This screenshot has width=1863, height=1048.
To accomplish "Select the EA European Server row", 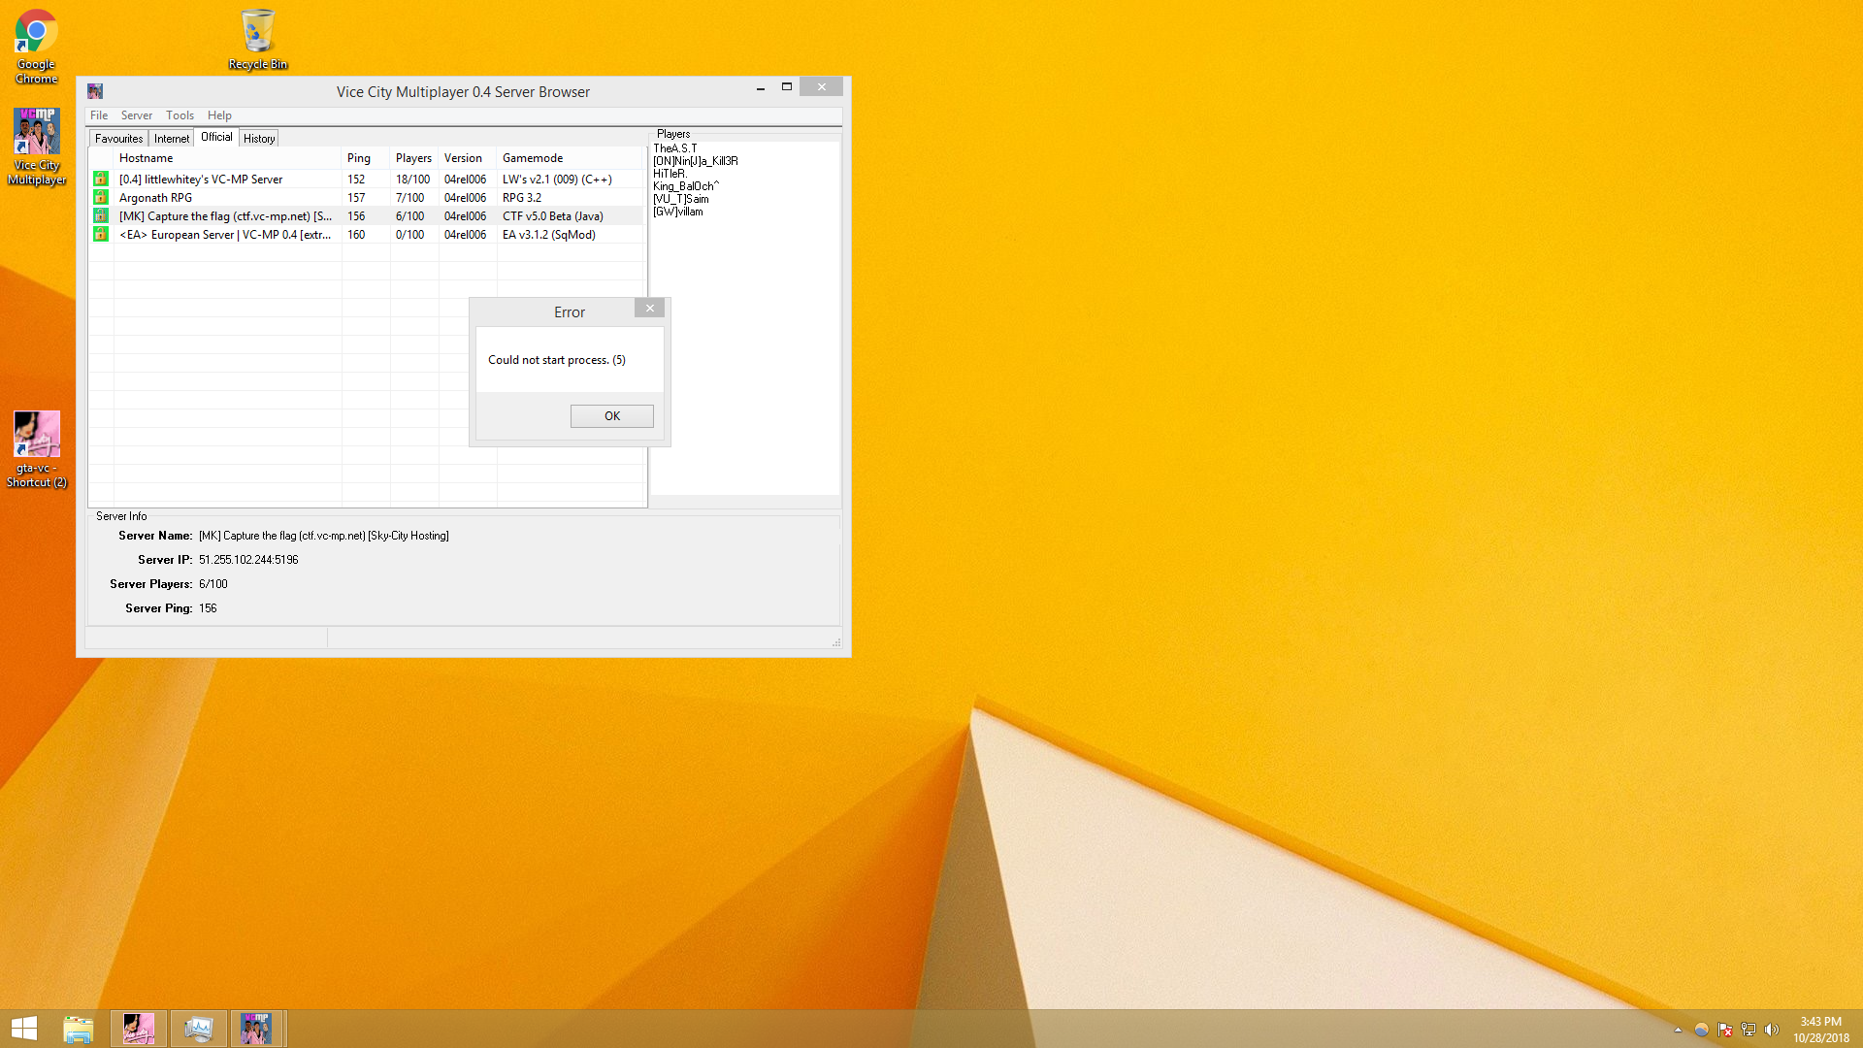I will click(x=367, y=235).
